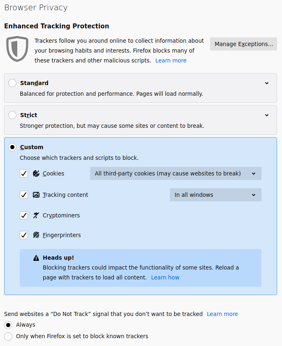
Task: Click the Cookies blocked icon
Action: [36, 173]
